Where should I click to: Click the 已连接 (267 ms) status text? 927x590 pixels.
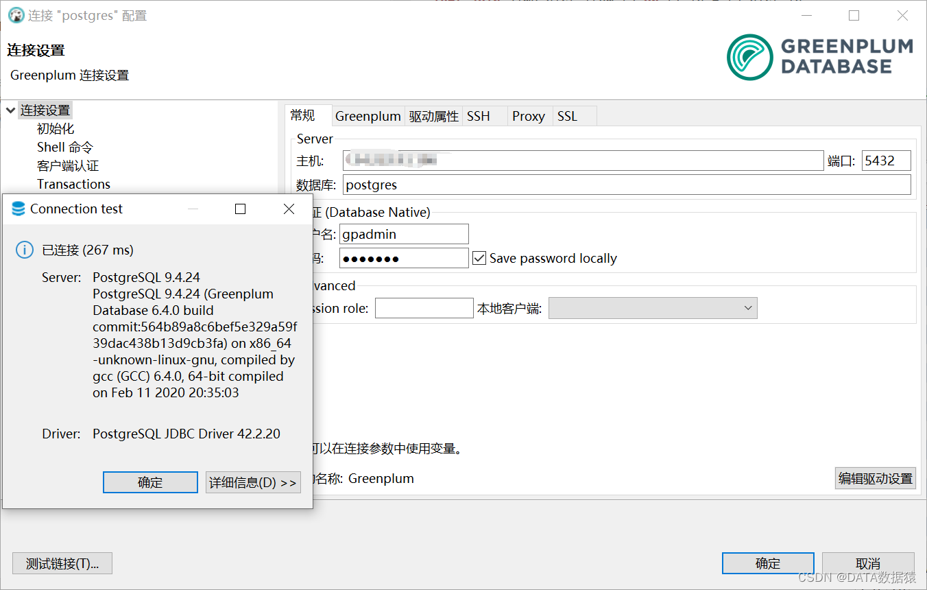point(88,250)
